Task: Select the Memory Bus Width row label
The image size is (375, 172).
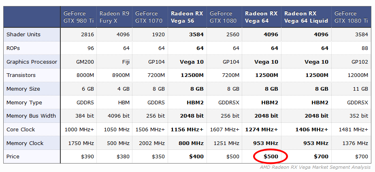Action: 31,116
